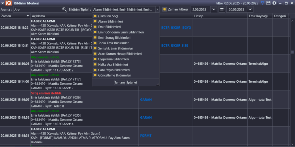Toggle Uygulama Bildirimleri checkbox
The height and width of the screenshot is (147, 295).
tap(95, 59)
